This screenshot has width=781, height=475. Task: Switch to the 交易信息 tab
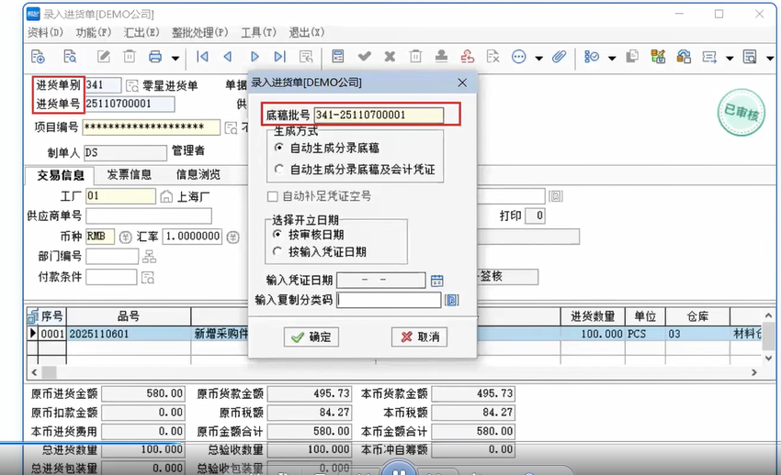coord(61,175)
